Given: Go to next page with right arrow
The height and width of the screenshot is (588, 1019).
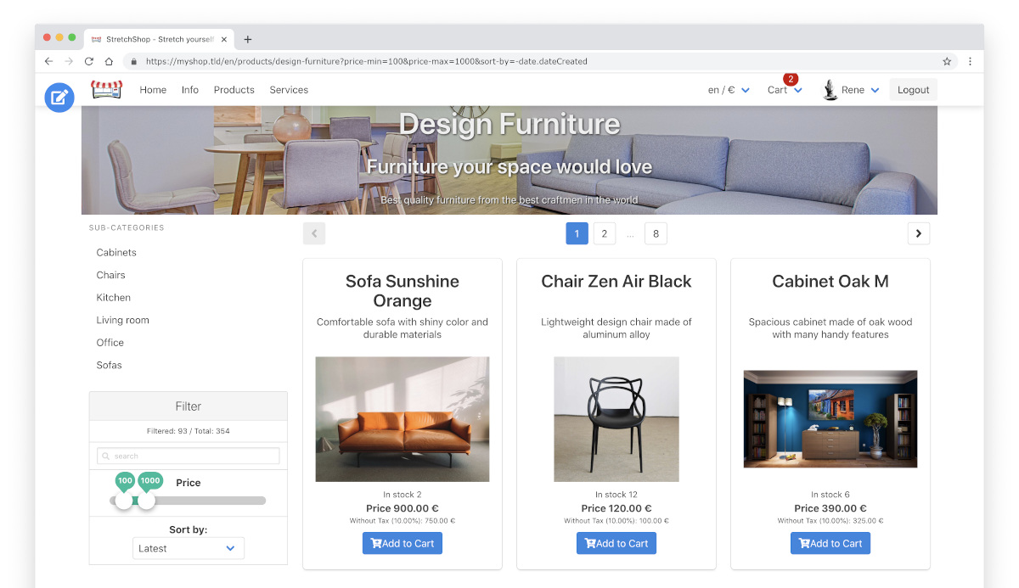Looking at the screenshot, I should point(919,233).
